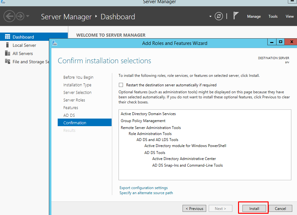Click the back arrow in Server Manager header
Screen dimensions: 297x215
9,16
